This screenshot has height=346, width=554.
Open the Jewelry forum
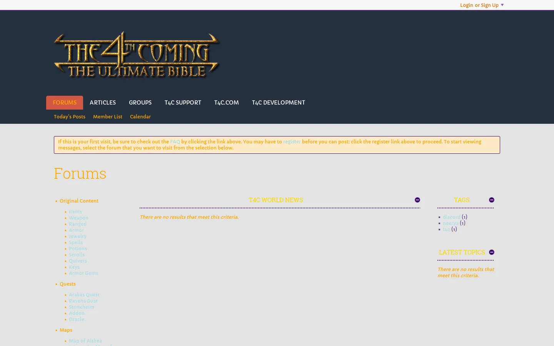[x=78, y=236]
